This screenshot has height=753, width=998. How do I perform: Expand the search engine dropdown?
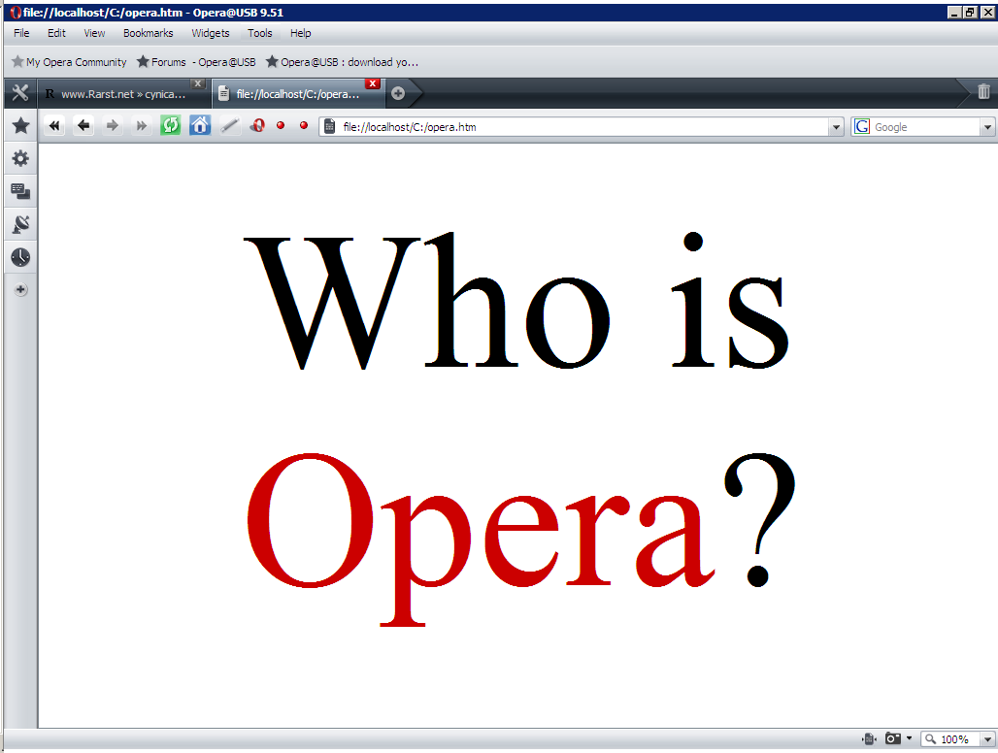[987, 127]
